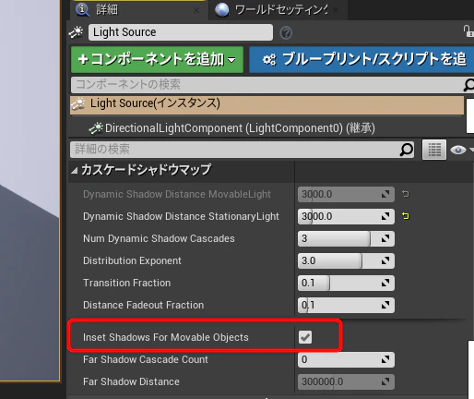Screen dimensions: 474x399
Task: Close the ワールドセッティング tab
Action: point(336,11)
